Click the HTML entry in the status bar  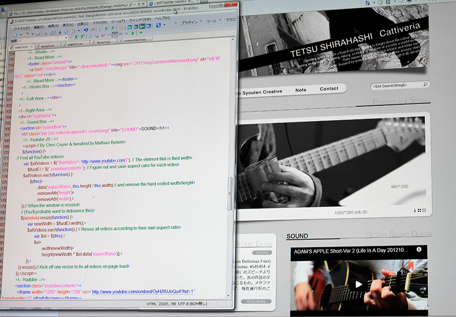[x=152, y=304]
